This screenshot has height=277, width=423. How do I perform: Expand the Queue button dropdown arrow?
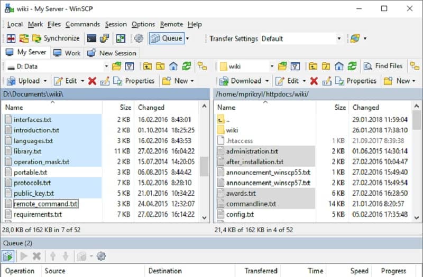pyautogui.click(x=188, y=39)
